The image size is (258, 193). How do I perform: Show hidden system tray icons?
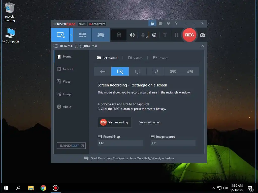[213, 188]
